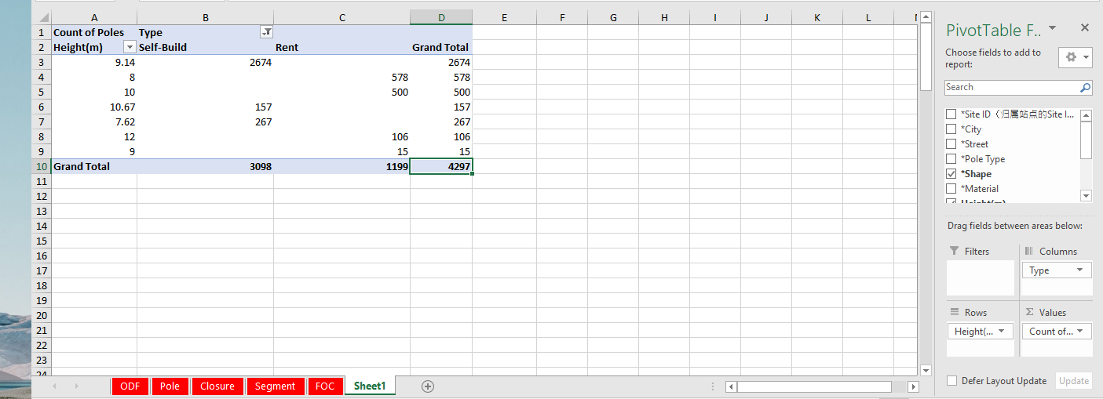Select column B header
Image resolution: width=1103 pixels, height=399 pixels.
click(205, 17)
